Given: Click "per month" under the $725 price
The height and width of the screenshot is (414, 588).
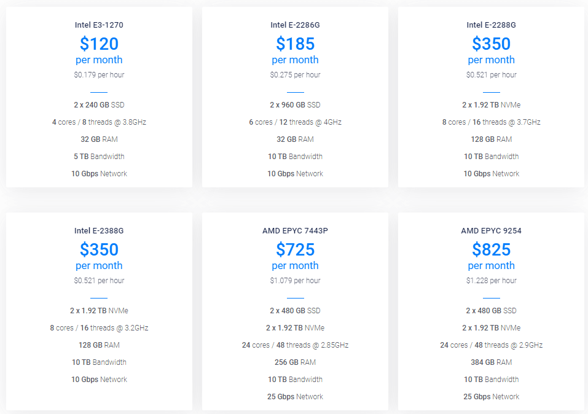Looking at the screenshot, I should [295, 265].
